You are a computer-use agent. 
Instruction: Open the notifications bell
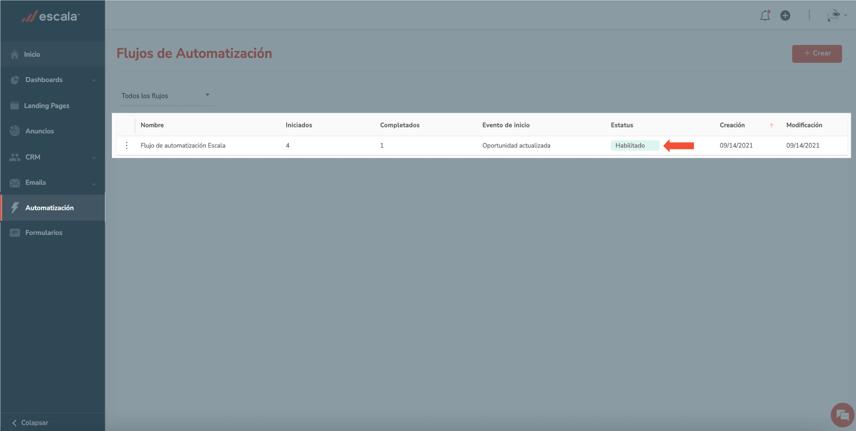[765, 16]
